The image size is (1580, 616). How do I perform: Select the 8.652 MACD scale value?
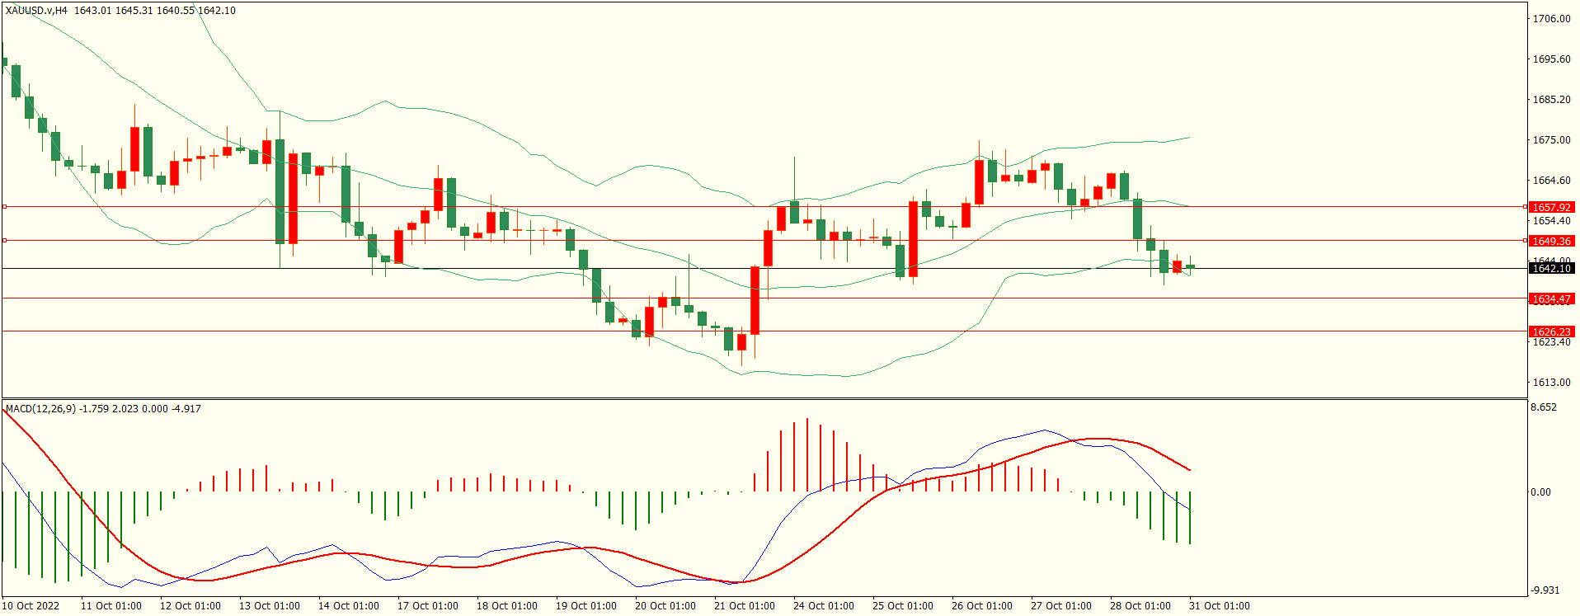(1543, 407)
